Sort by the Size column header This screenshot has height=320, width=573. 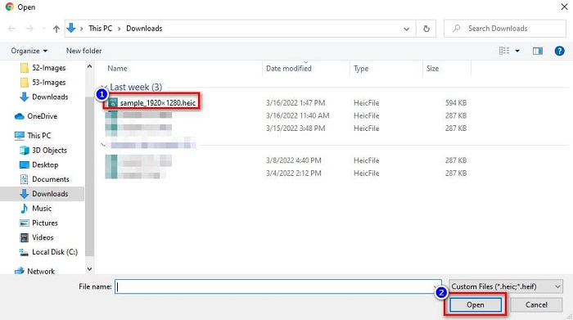click(432, 68)
